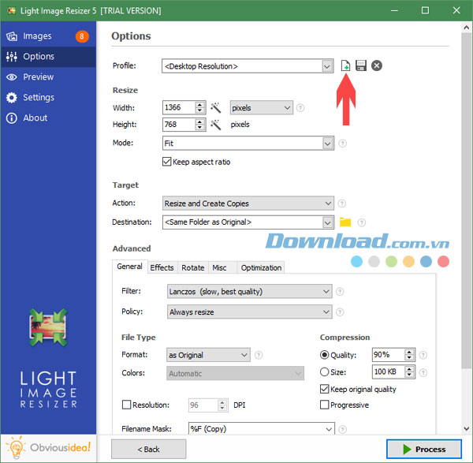The height and width of the screenshot is (463, 473).
Task: Click the Height value field 768
Action: tap(179, 125)
